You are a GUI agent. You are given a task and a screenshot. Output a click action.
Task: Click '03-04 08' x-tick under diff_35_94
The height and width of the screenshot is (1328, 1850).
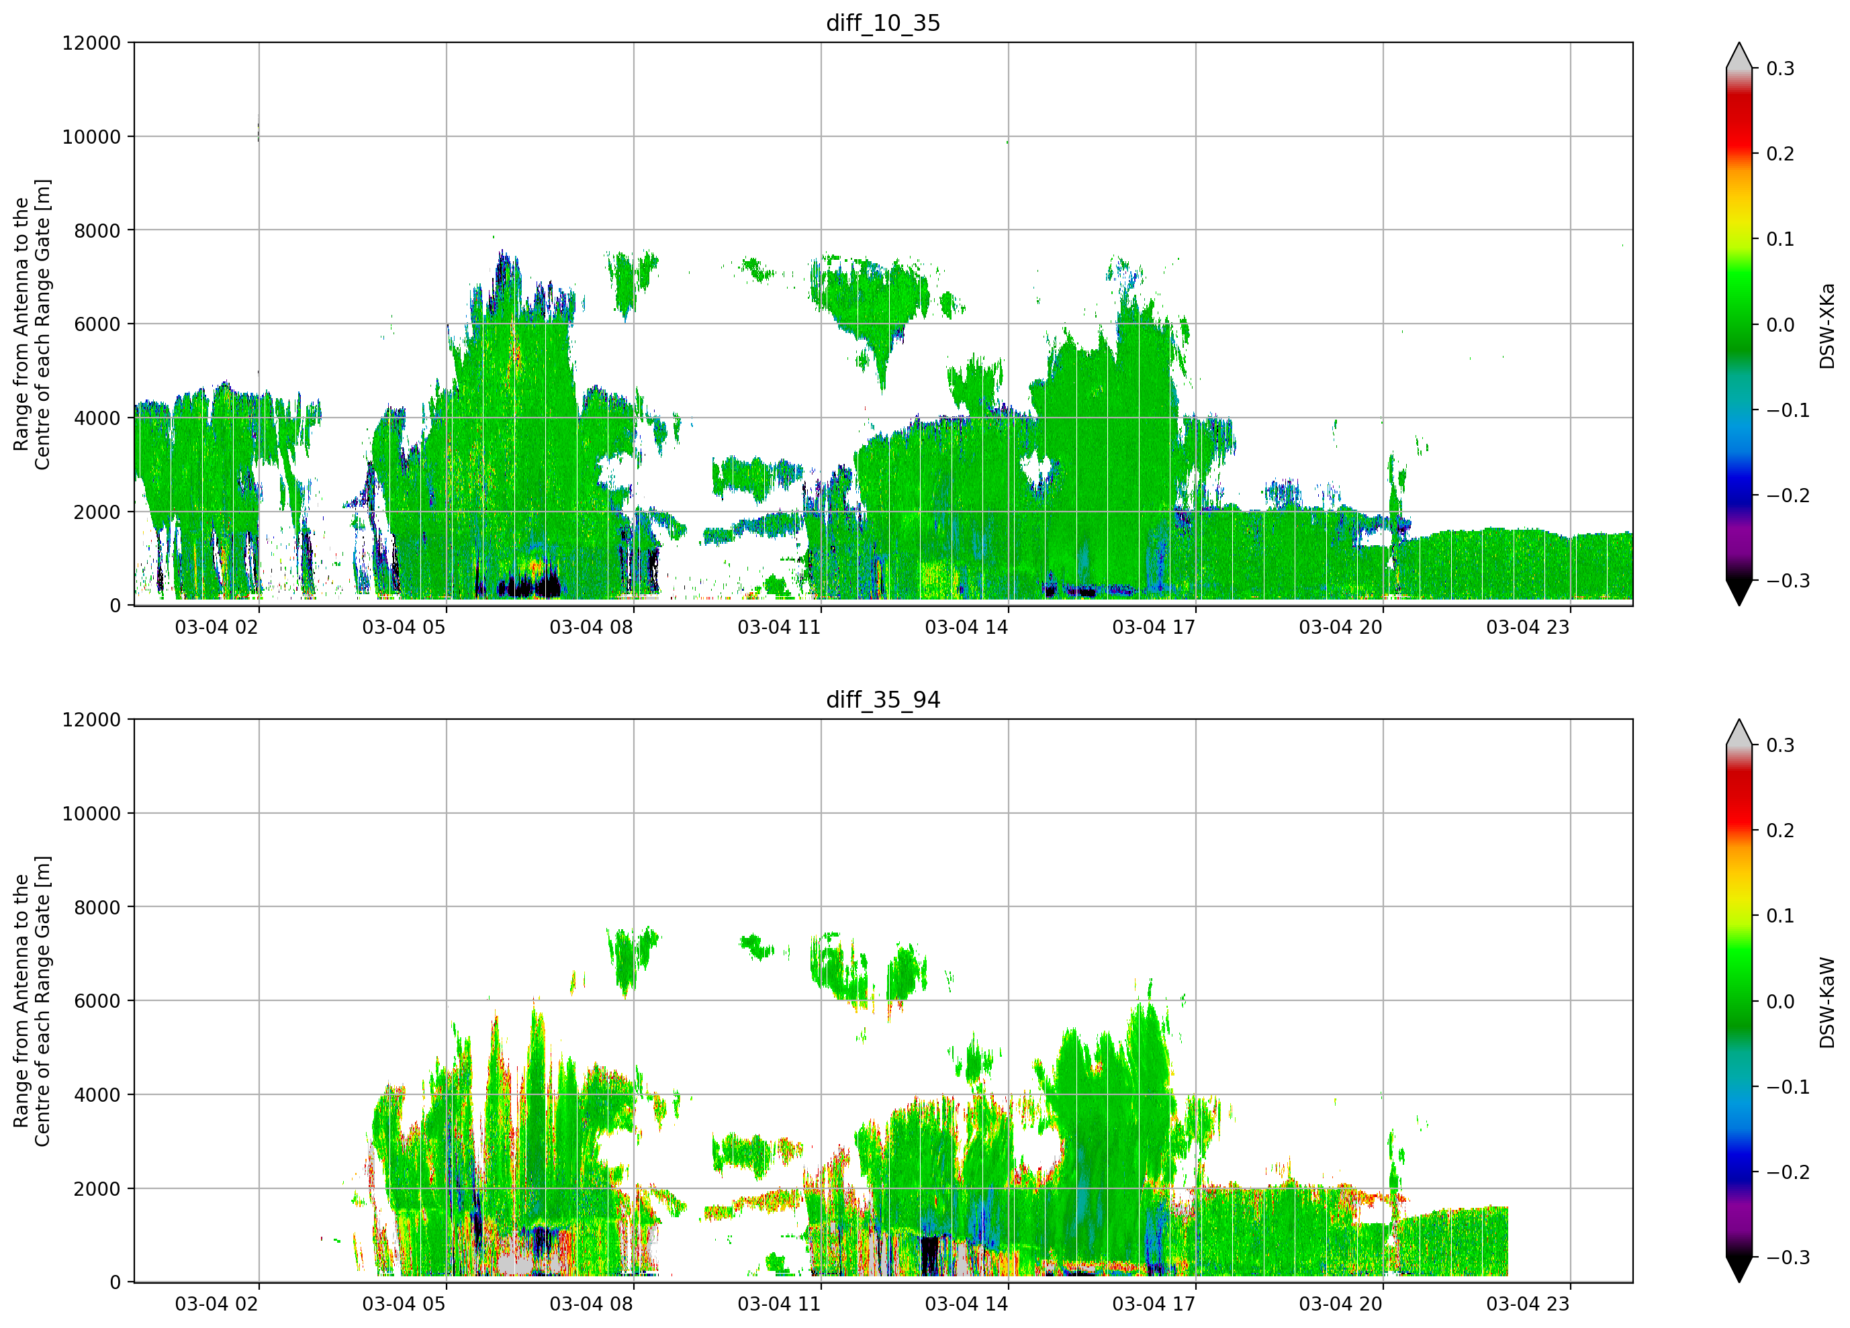(x=592, y=1305)
